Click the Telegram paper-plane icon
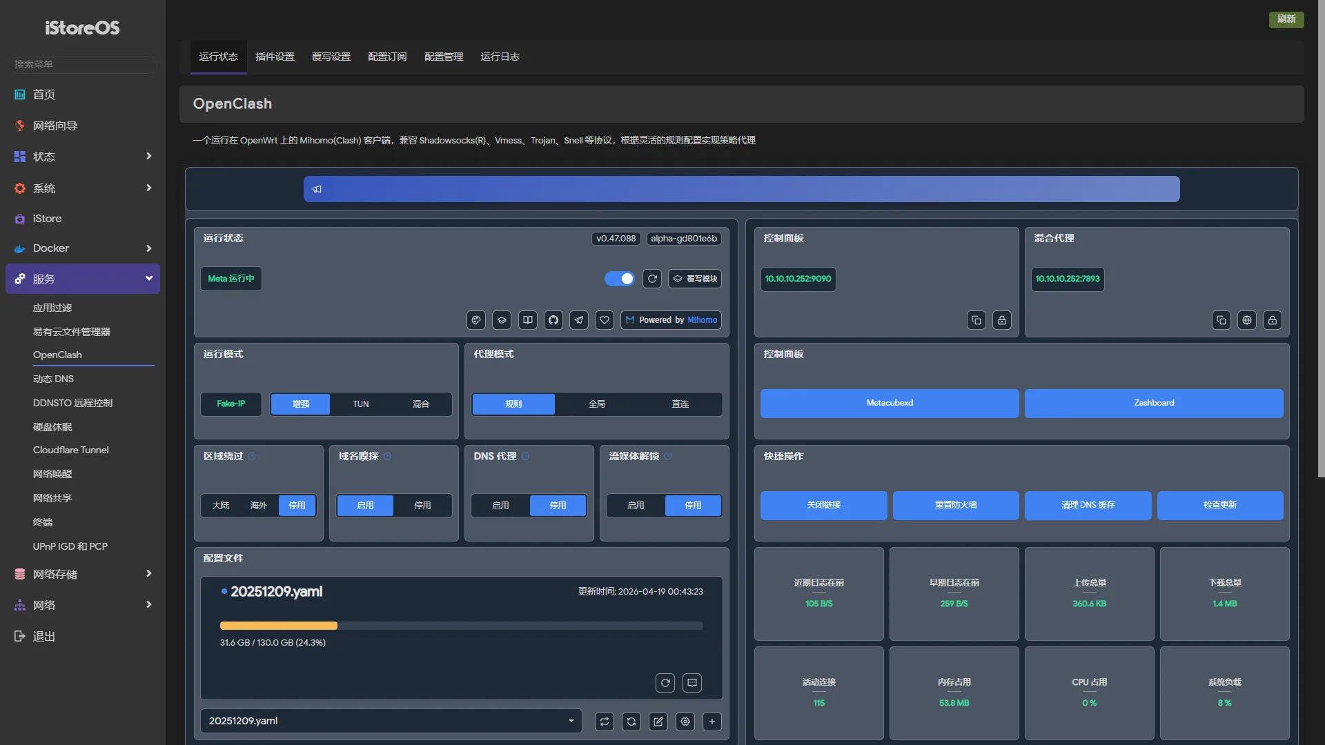 click(579, 320)
